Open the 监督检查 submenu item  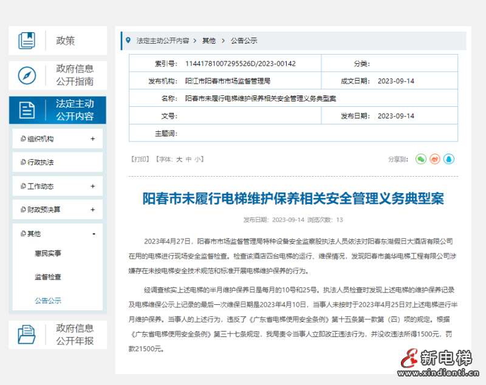pos(48,277)
